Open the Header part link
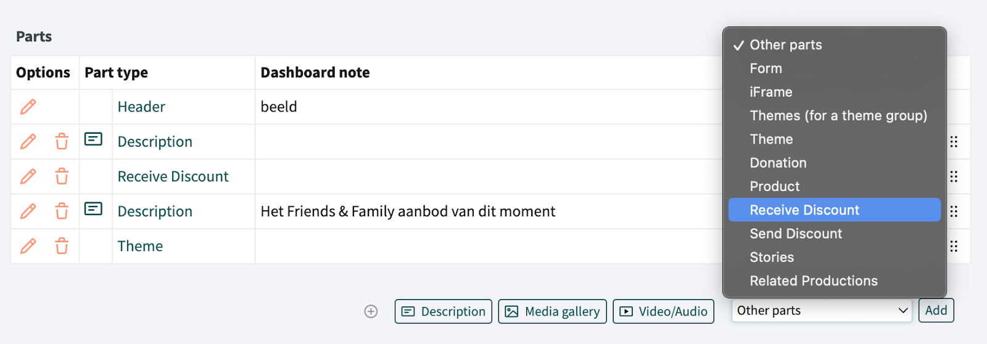Viewport: 987px width, 344px height. 141,107
